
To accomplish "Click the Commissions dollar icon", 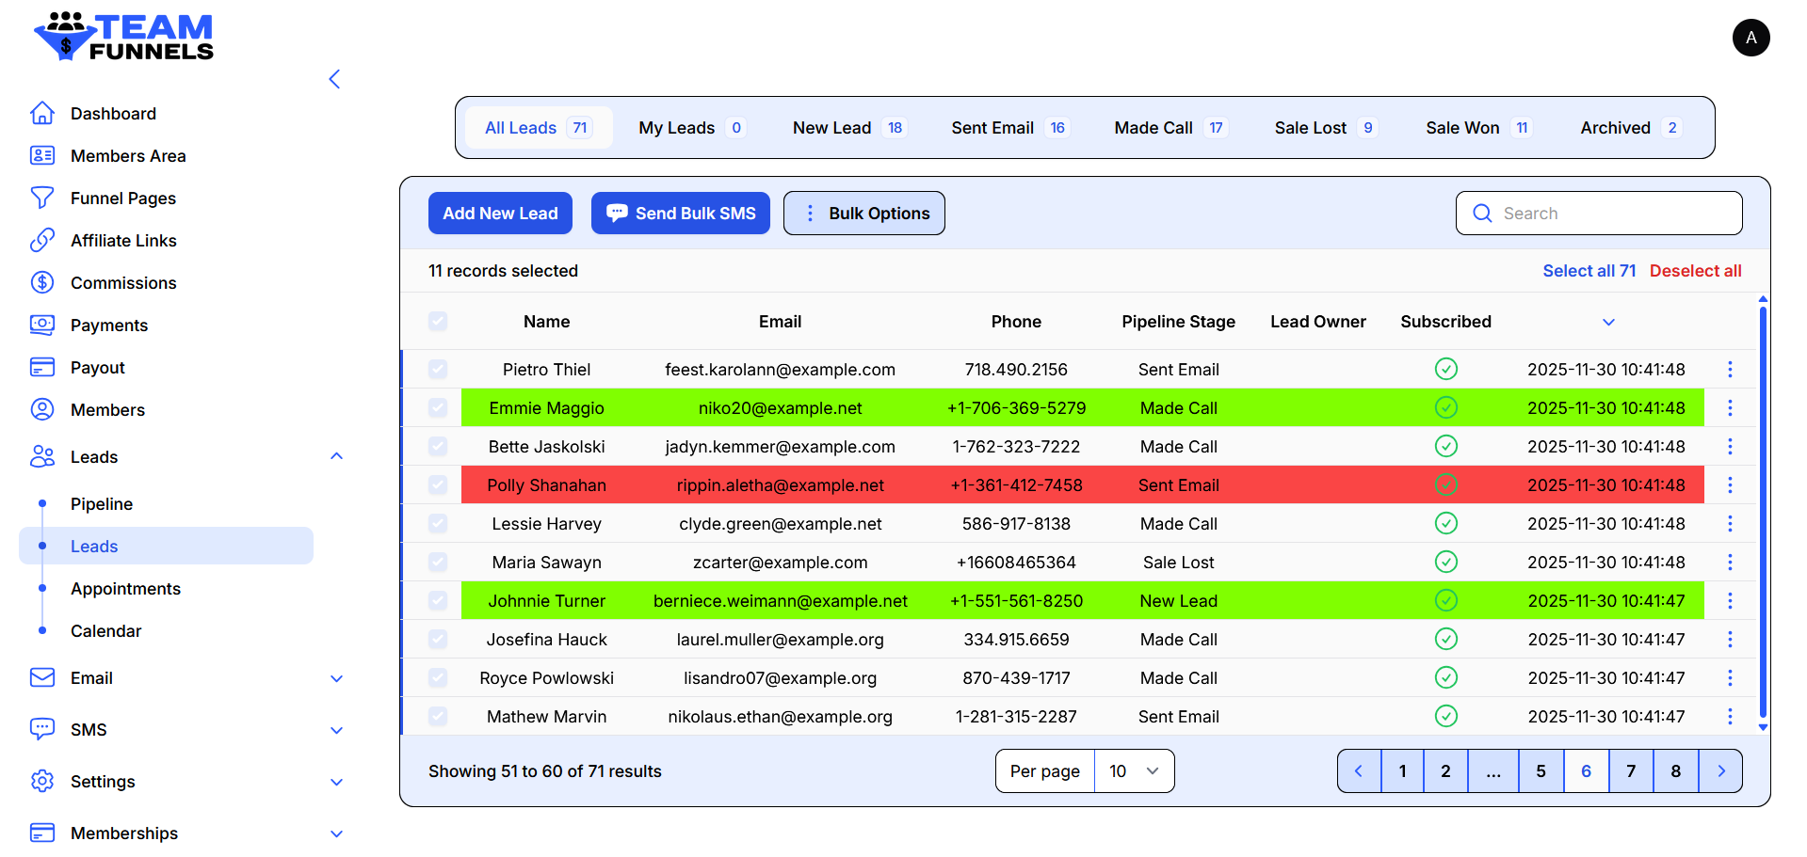I will coord(42,283).
